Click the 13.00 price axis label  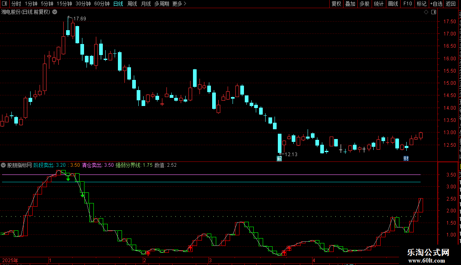450,132
